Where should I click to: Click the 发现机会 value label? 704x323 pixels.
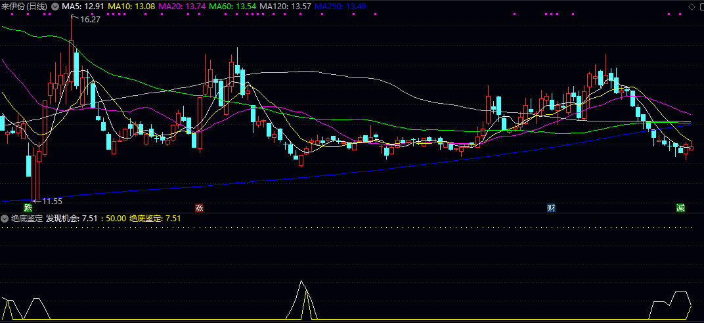pos(71,219)
